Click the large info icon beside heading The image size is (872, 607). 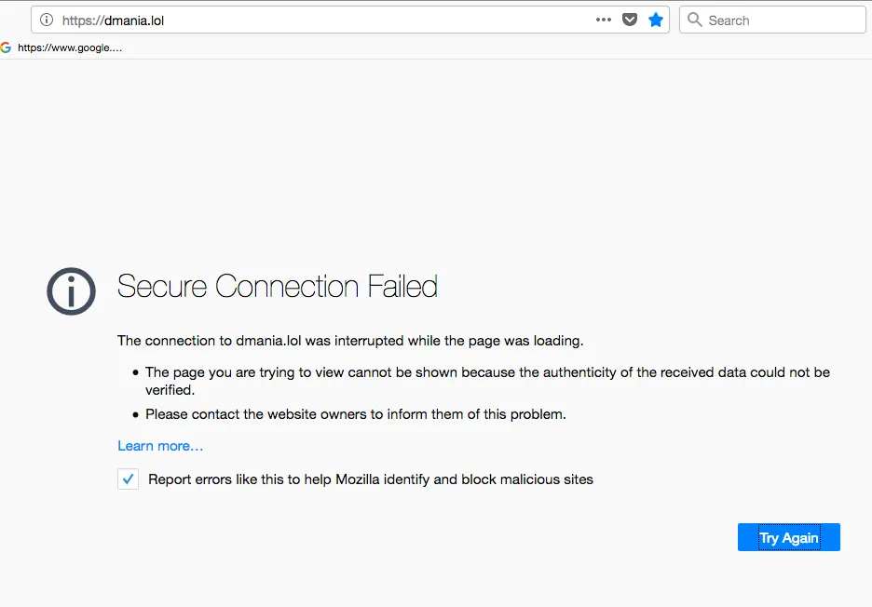pos(71,291)
